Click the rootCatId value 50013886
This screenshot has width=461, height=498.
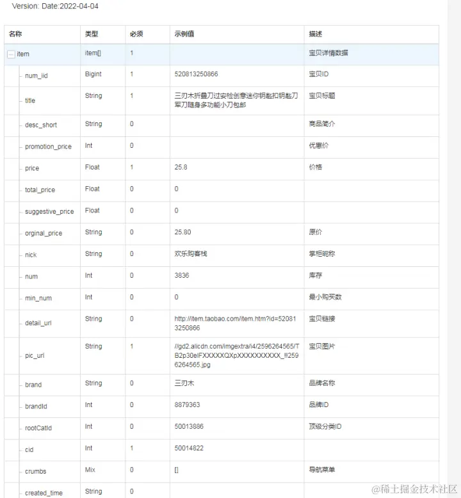tap(189, 426)
